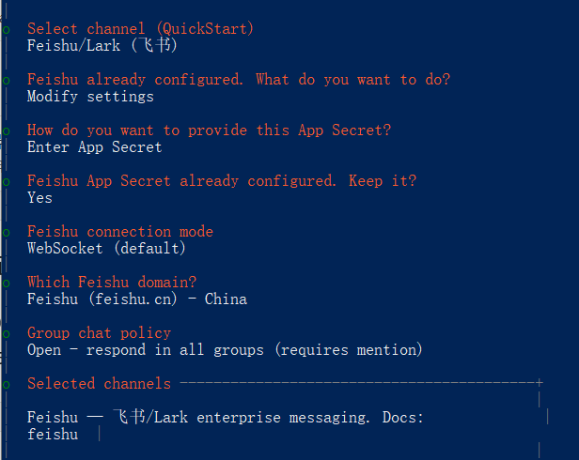Click the marker beside Selected channels heading

pos(6,386)
